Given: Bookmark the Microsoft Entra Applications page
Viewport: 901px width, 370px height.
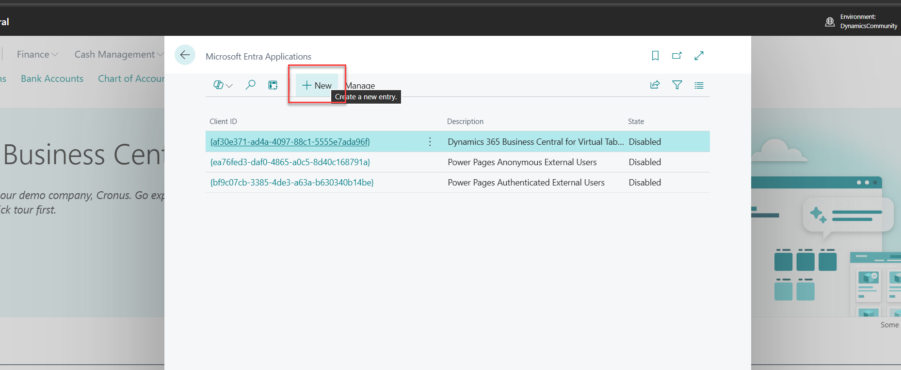Looking at the screenshot, I should tap(655, 56).
